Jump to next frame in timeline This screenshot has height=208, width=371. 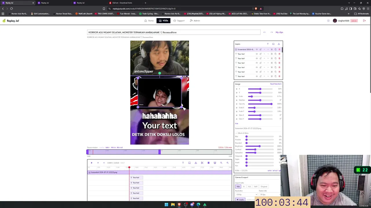[x=104, y=163]
